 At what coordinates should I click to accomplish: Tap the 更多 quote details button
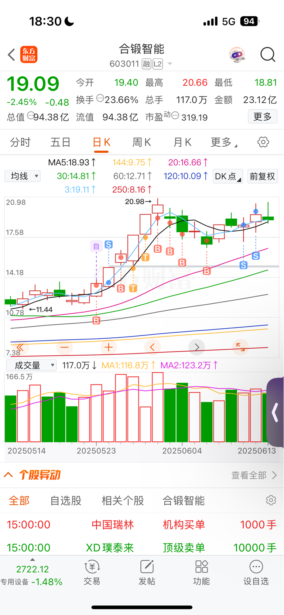[263, 117]
